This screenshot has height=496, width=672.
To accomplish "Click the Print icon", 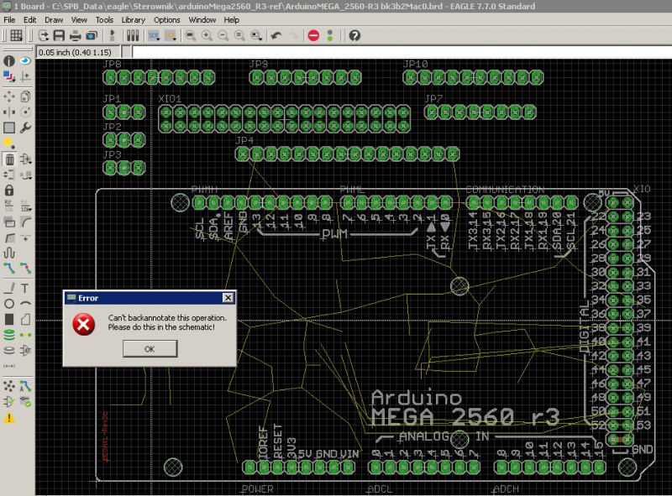I will (x=75, y=35).
